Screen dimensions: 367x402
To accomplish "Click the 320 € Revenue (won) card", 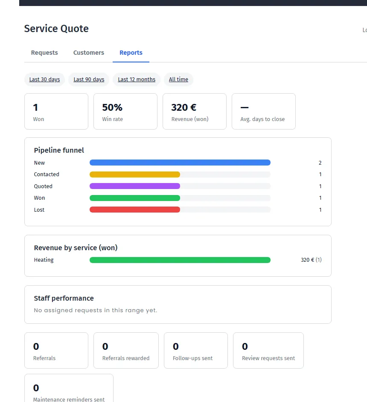I will 194,112.
